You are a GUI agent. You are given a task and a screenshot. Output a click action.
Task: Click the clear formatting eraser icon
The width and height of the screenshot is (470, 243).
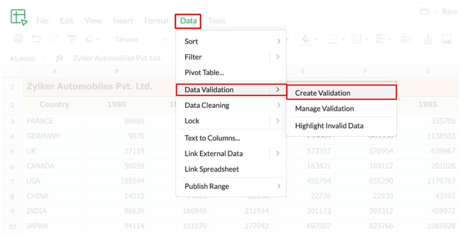pyautogui.click(x=90, y=39)
